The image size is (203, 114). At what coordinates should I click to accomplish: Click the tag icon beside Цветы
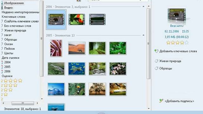tap(2, 53)
